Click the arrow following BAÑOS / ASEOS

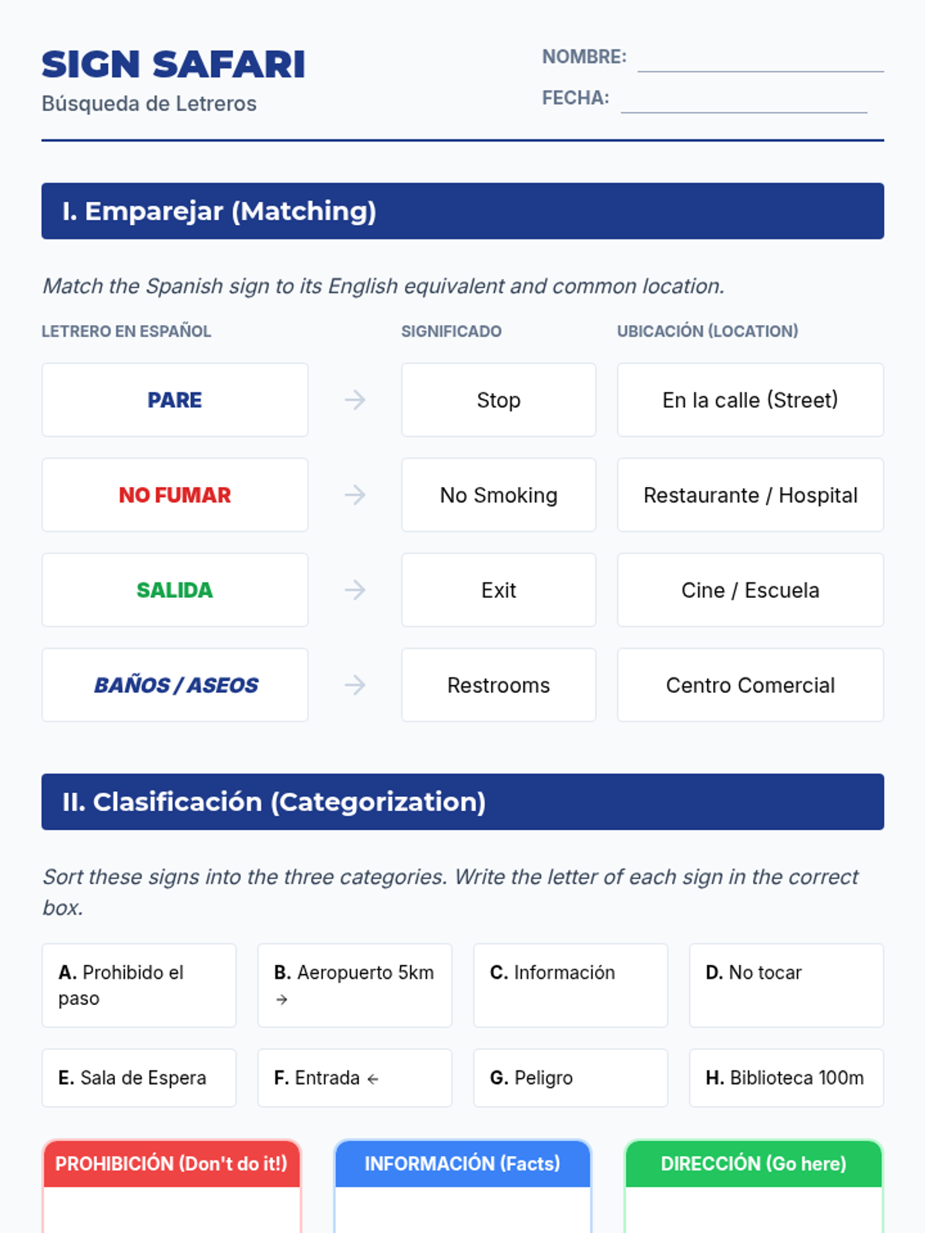pyautogui.click(x=355, y=685)
